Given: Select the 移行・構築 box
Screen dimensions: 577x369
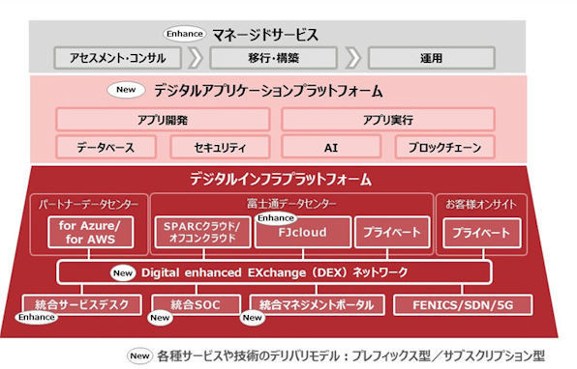Looking at the screenshot, I should click(x=273, y=58).
